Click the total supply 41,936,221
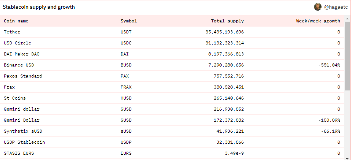352x160 pixels. point(230,131)
